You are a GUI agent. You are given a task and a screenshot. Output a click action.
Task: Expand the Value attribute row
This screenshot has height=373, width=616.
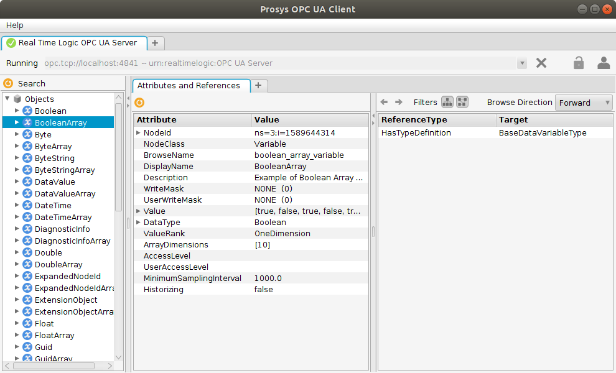138,211
